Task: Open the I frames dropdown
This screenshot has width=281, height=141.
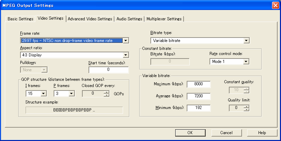Action: (44, 93)
